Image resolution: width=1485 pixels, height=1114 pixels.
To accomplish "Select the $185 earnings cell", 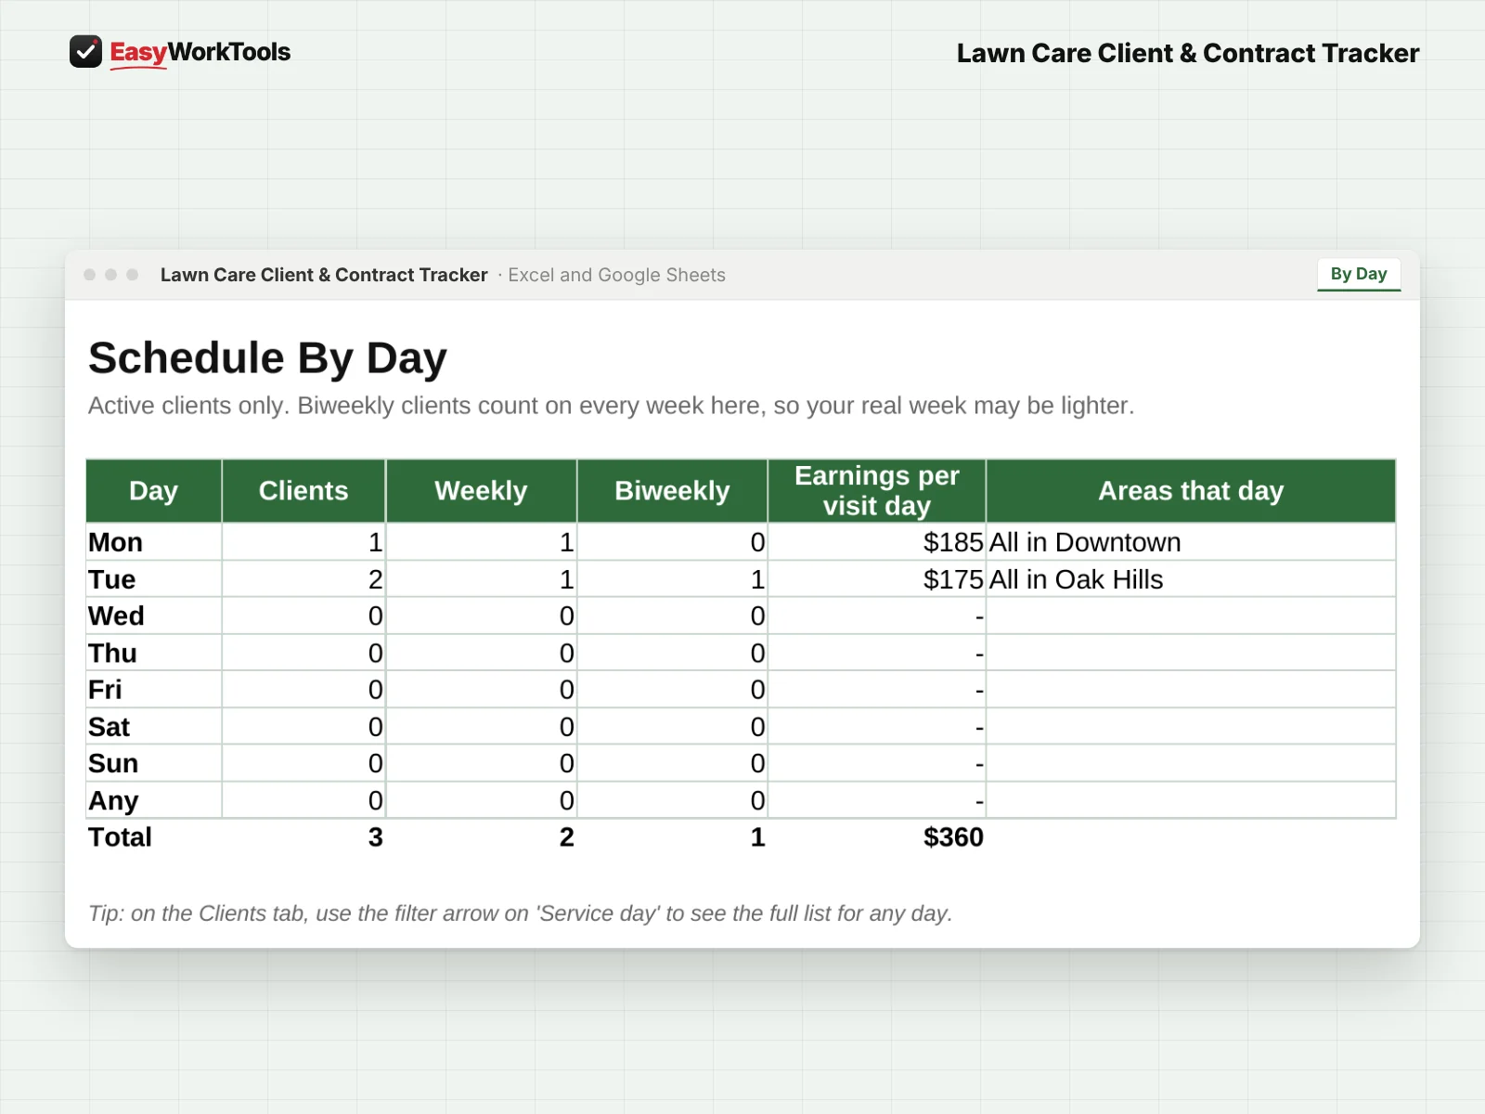I will (x=877, y=542).
